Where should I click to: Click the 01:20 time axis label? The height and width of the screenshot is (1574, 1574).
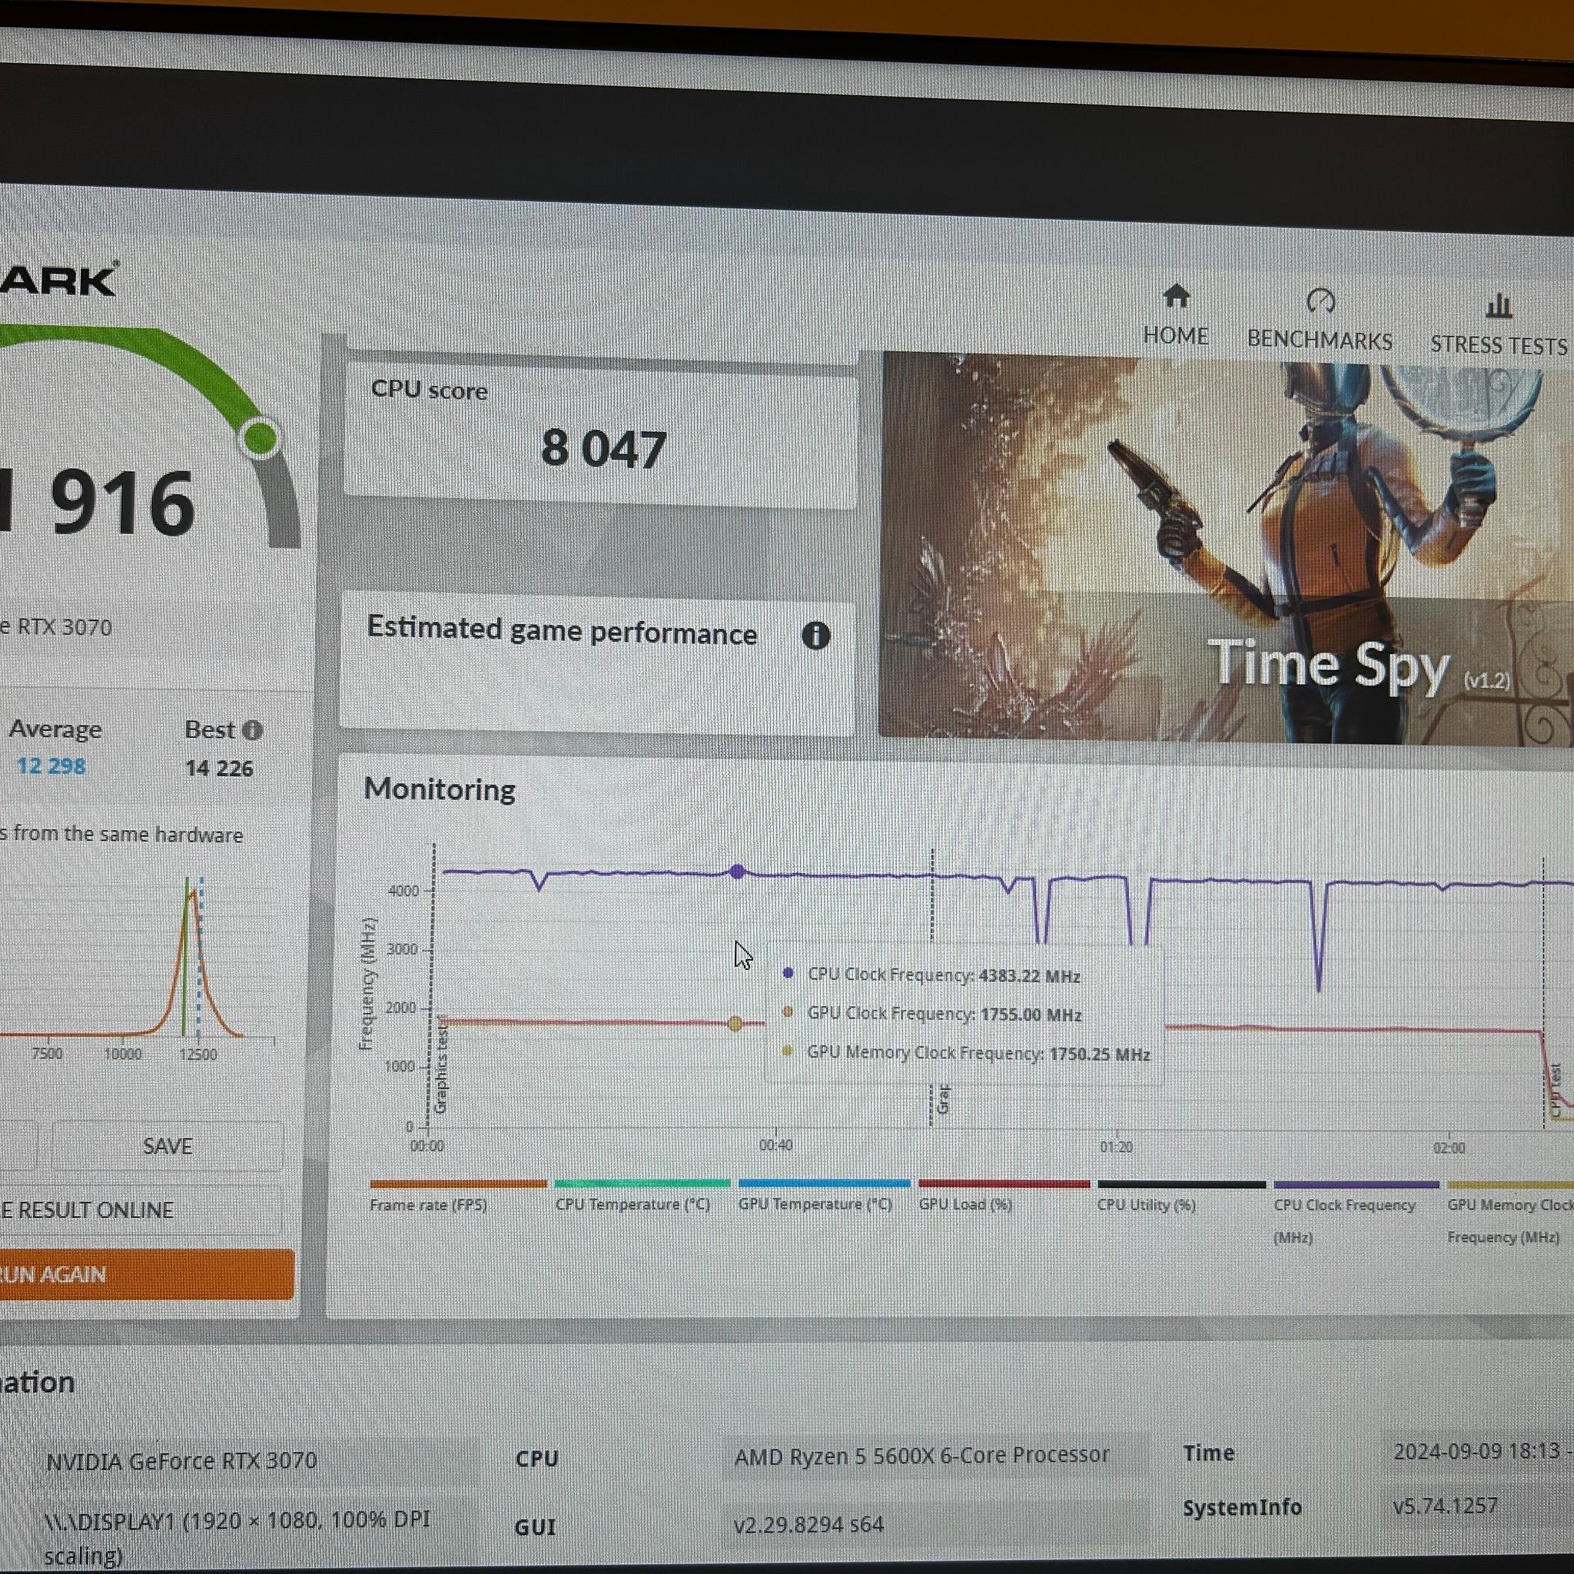click(x=1116, y=1147)
